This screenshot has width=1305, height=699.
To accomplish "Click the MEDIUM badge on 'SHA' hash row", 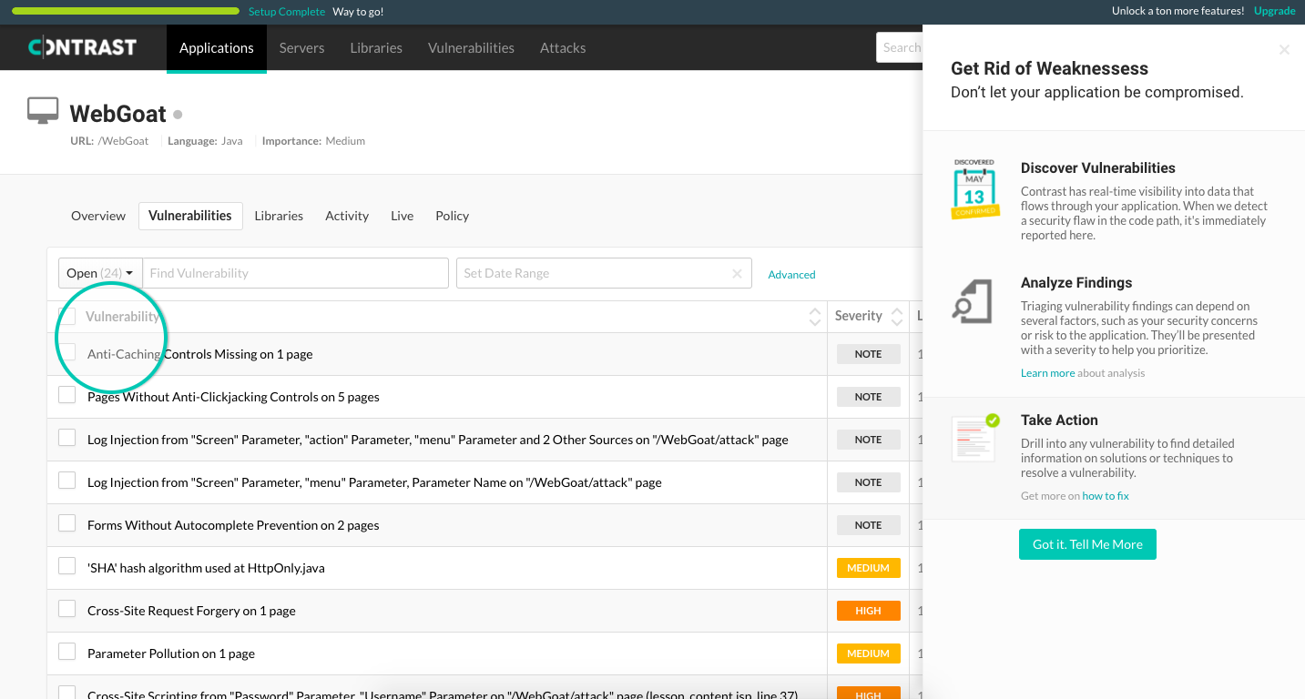I will (869, 568).
